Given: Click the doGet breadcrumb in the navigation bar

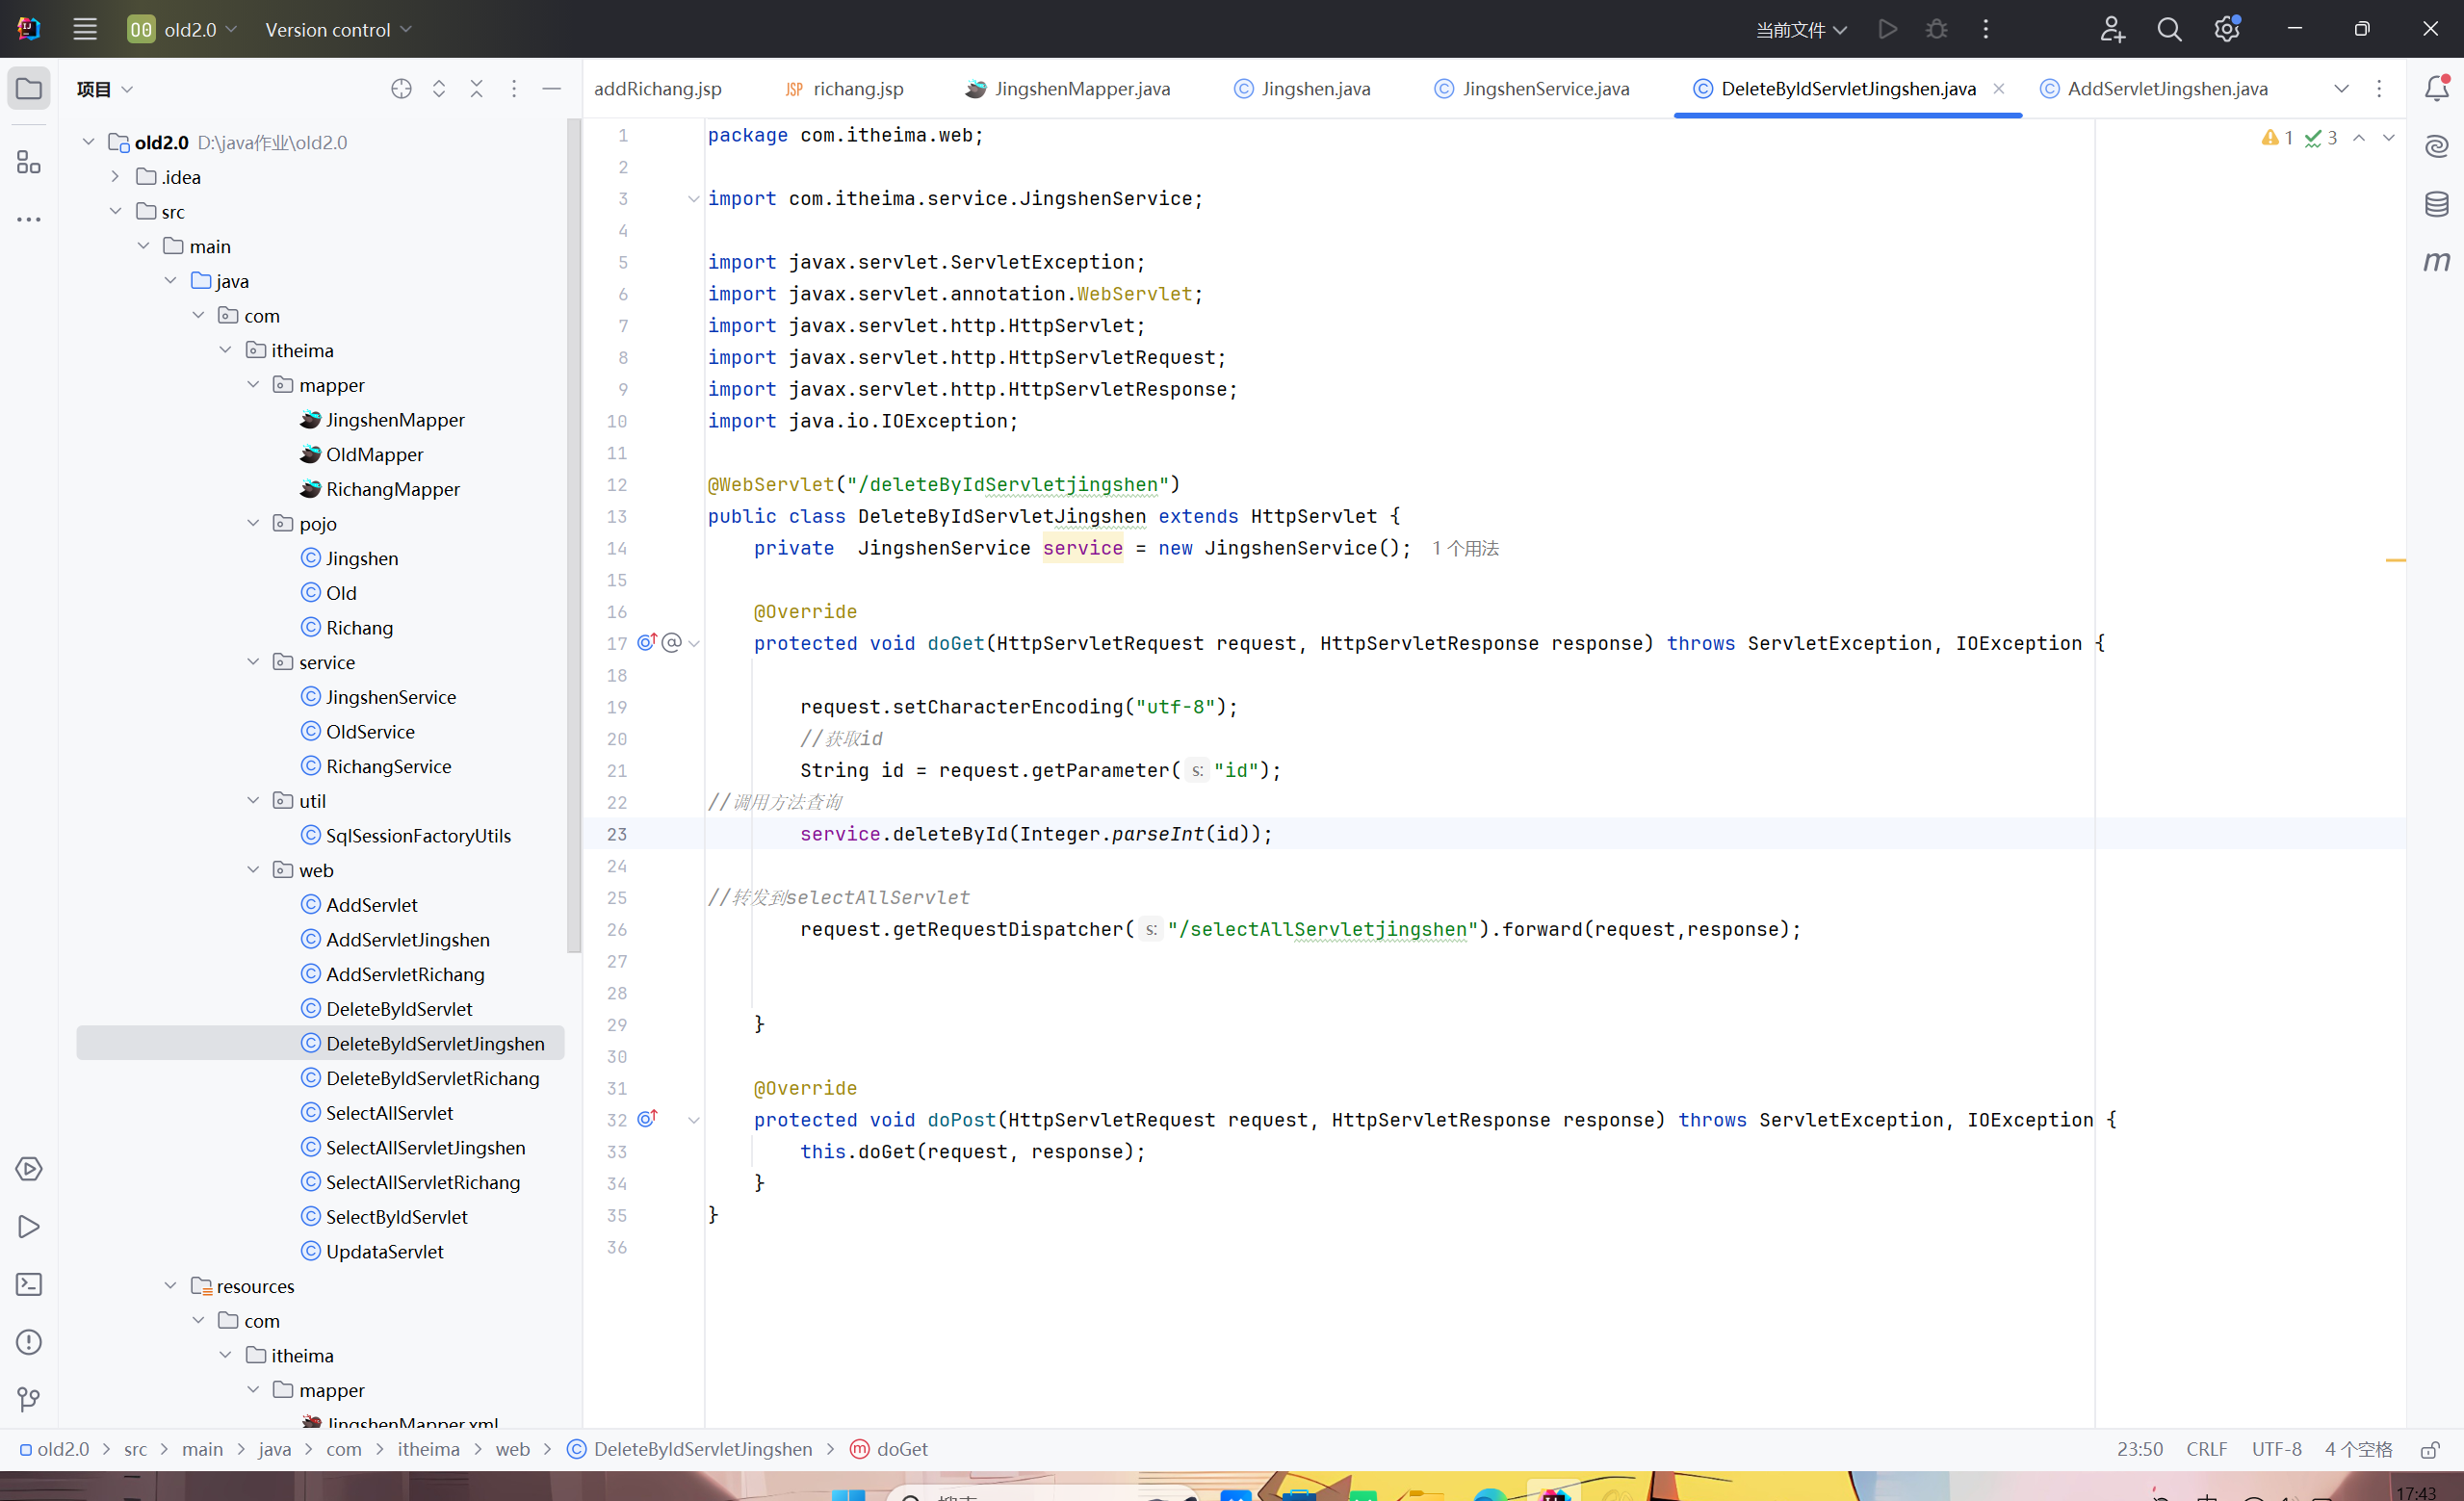Looking at the screenshot, I should 900,1449.
